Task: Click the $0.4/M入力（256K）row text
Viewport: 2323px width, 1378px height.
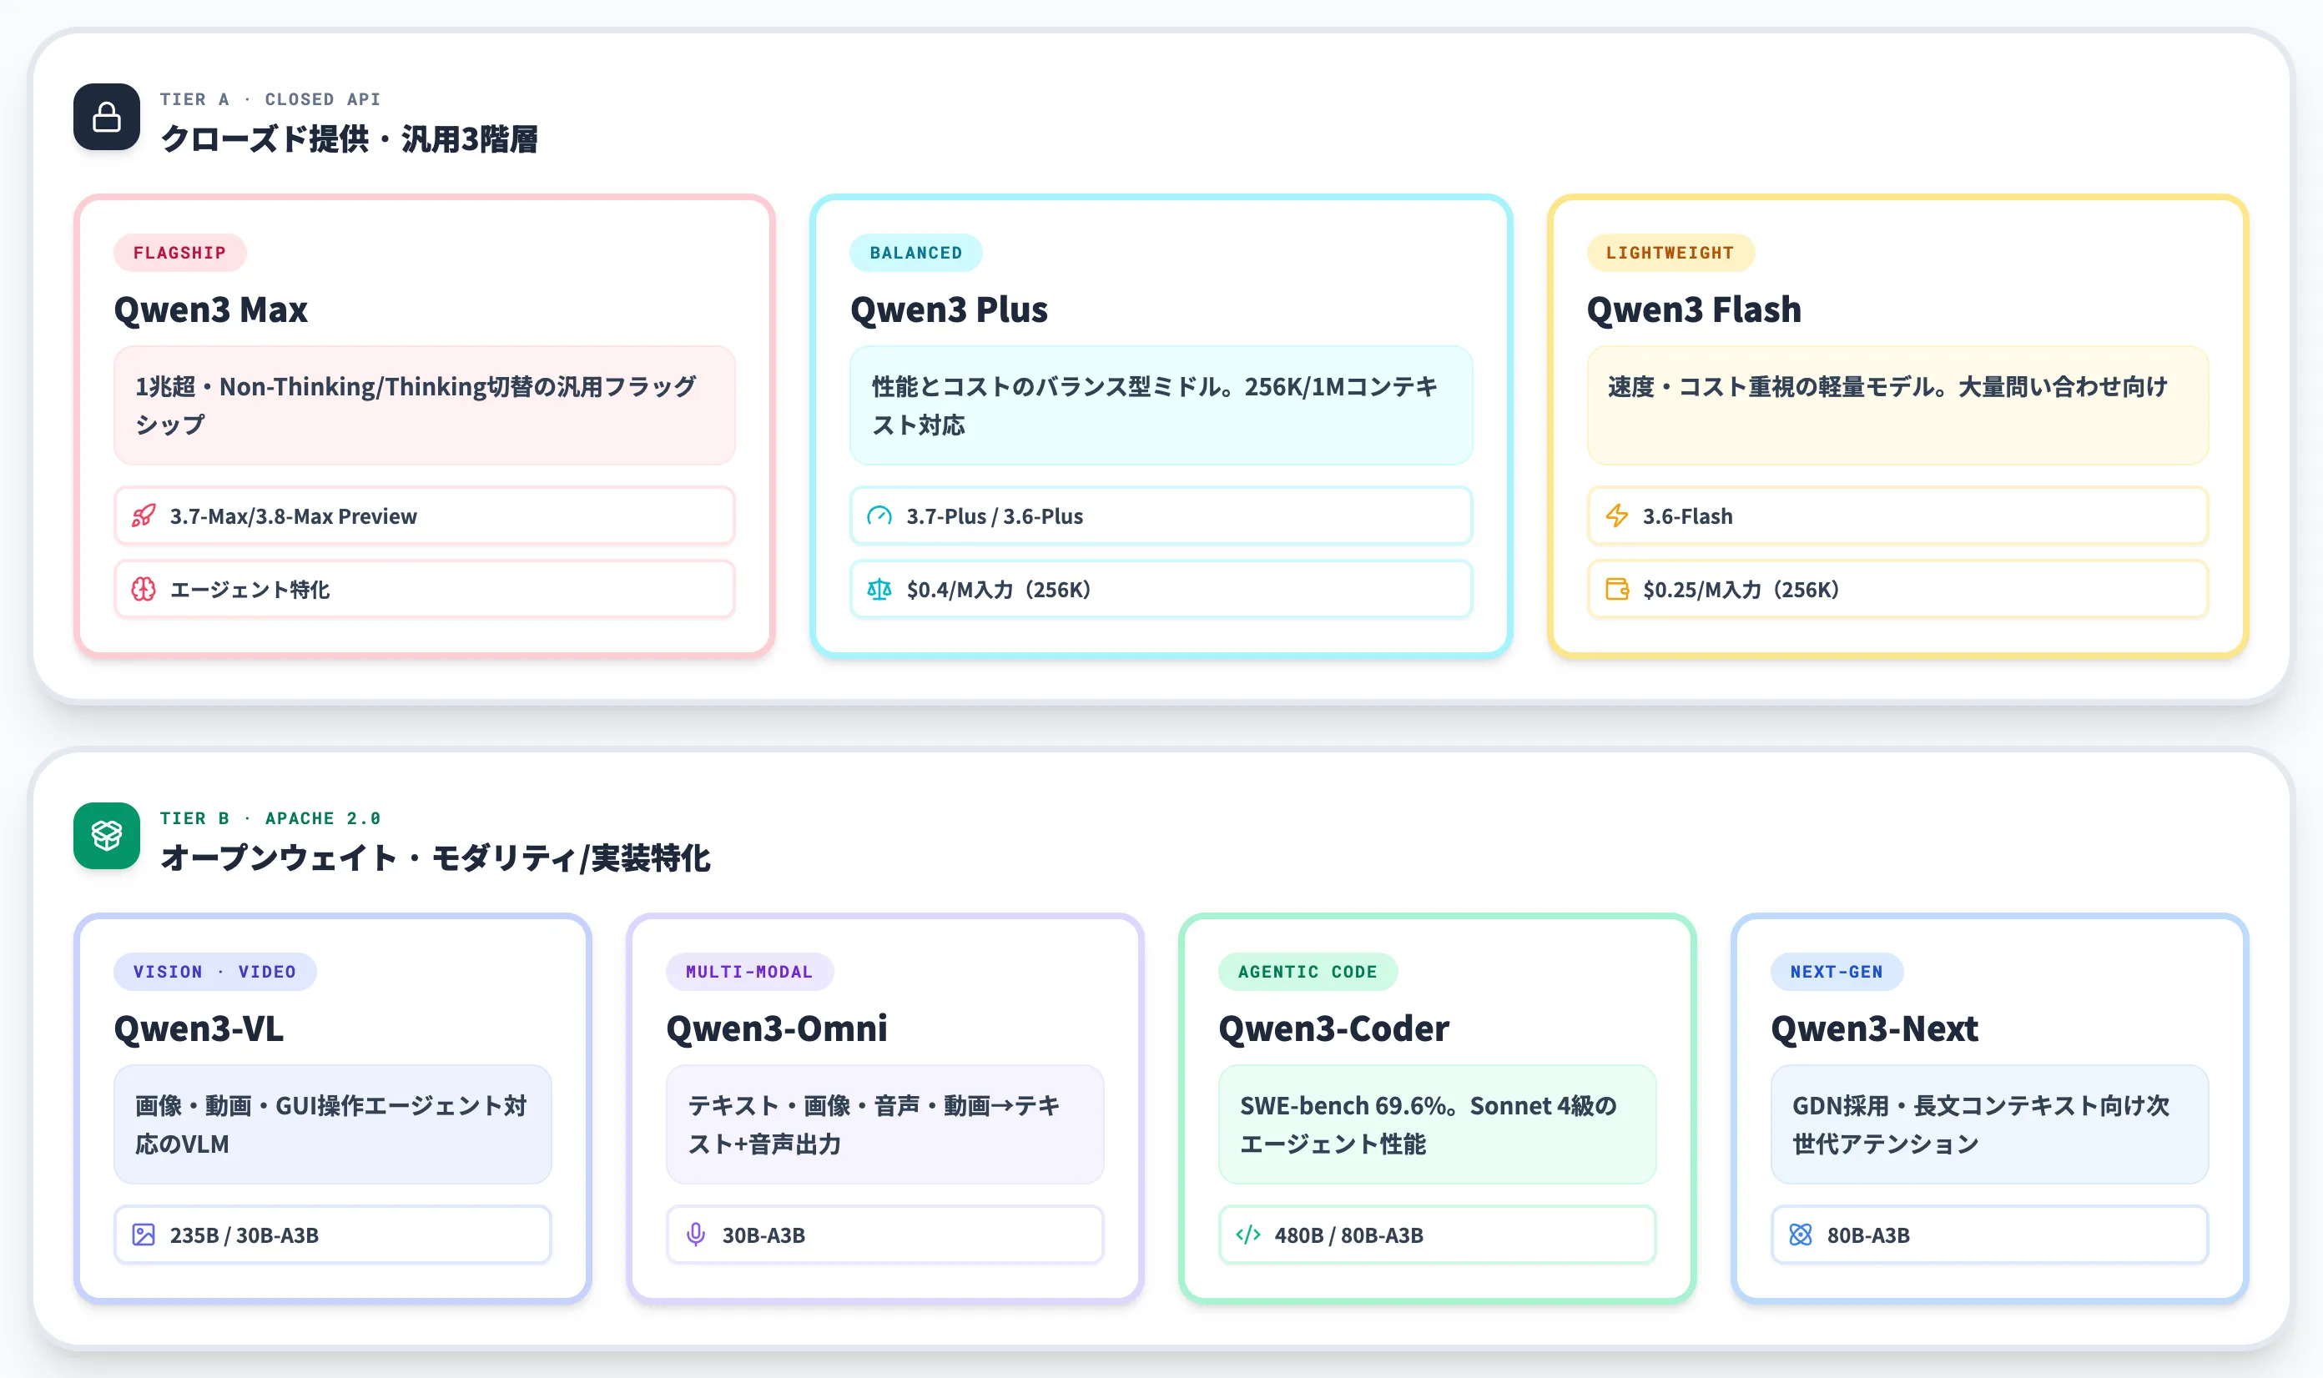Action: 1000,590
